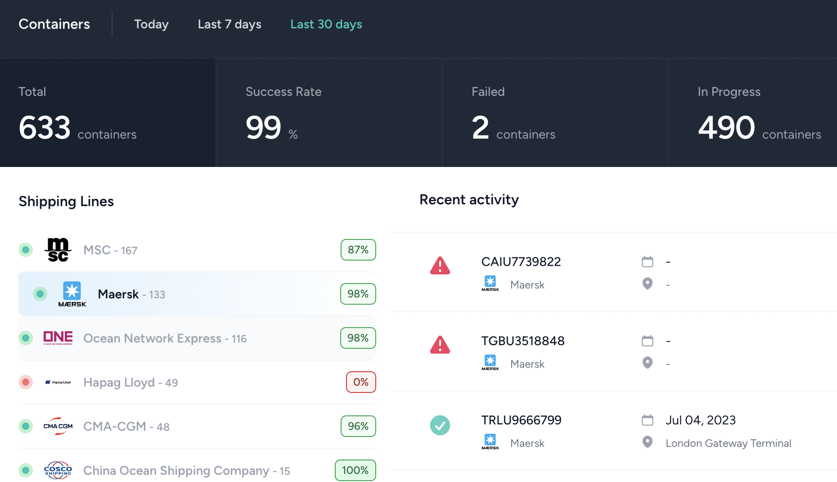
Task: Select the Last 7 days tab
Action: click(229, 24)
